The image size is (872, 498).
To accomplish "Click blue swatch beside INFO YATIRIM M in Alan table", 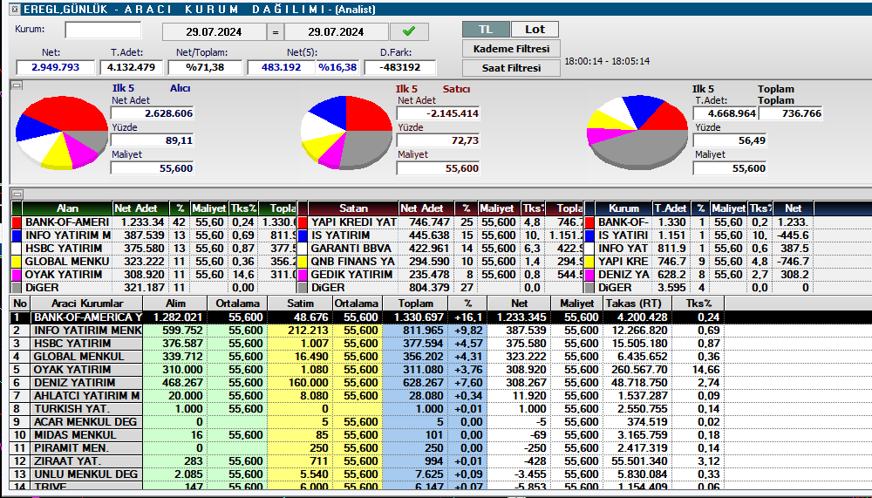I will click(x=16, y=235).
